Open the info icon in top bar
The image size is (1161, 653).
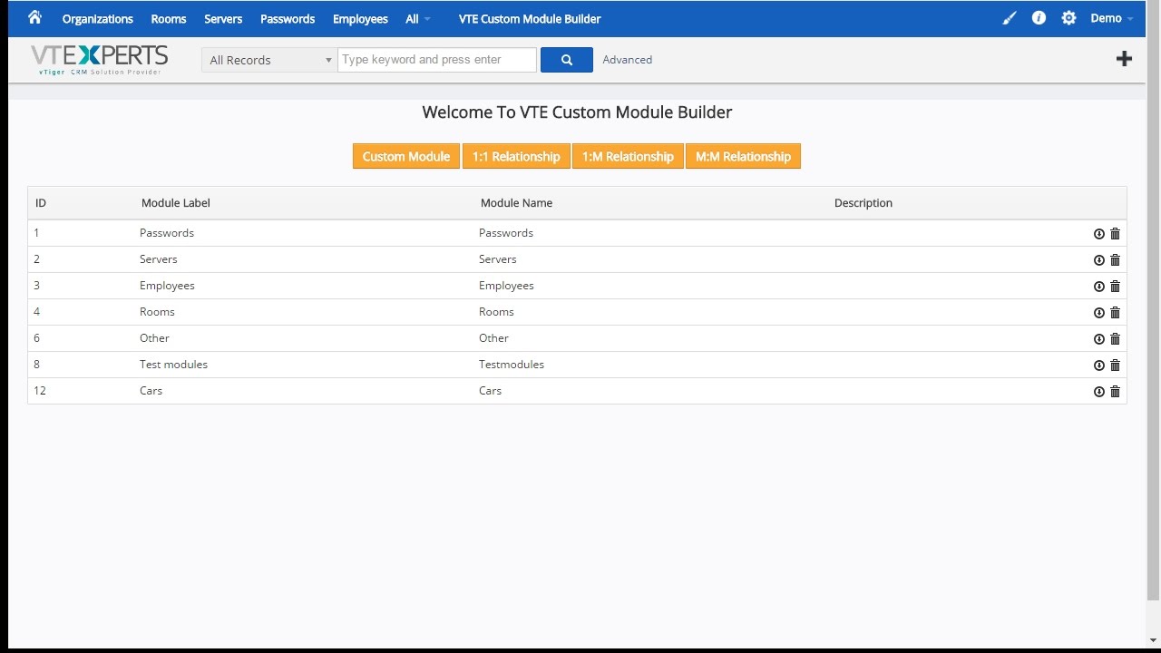click(1039, 18)
